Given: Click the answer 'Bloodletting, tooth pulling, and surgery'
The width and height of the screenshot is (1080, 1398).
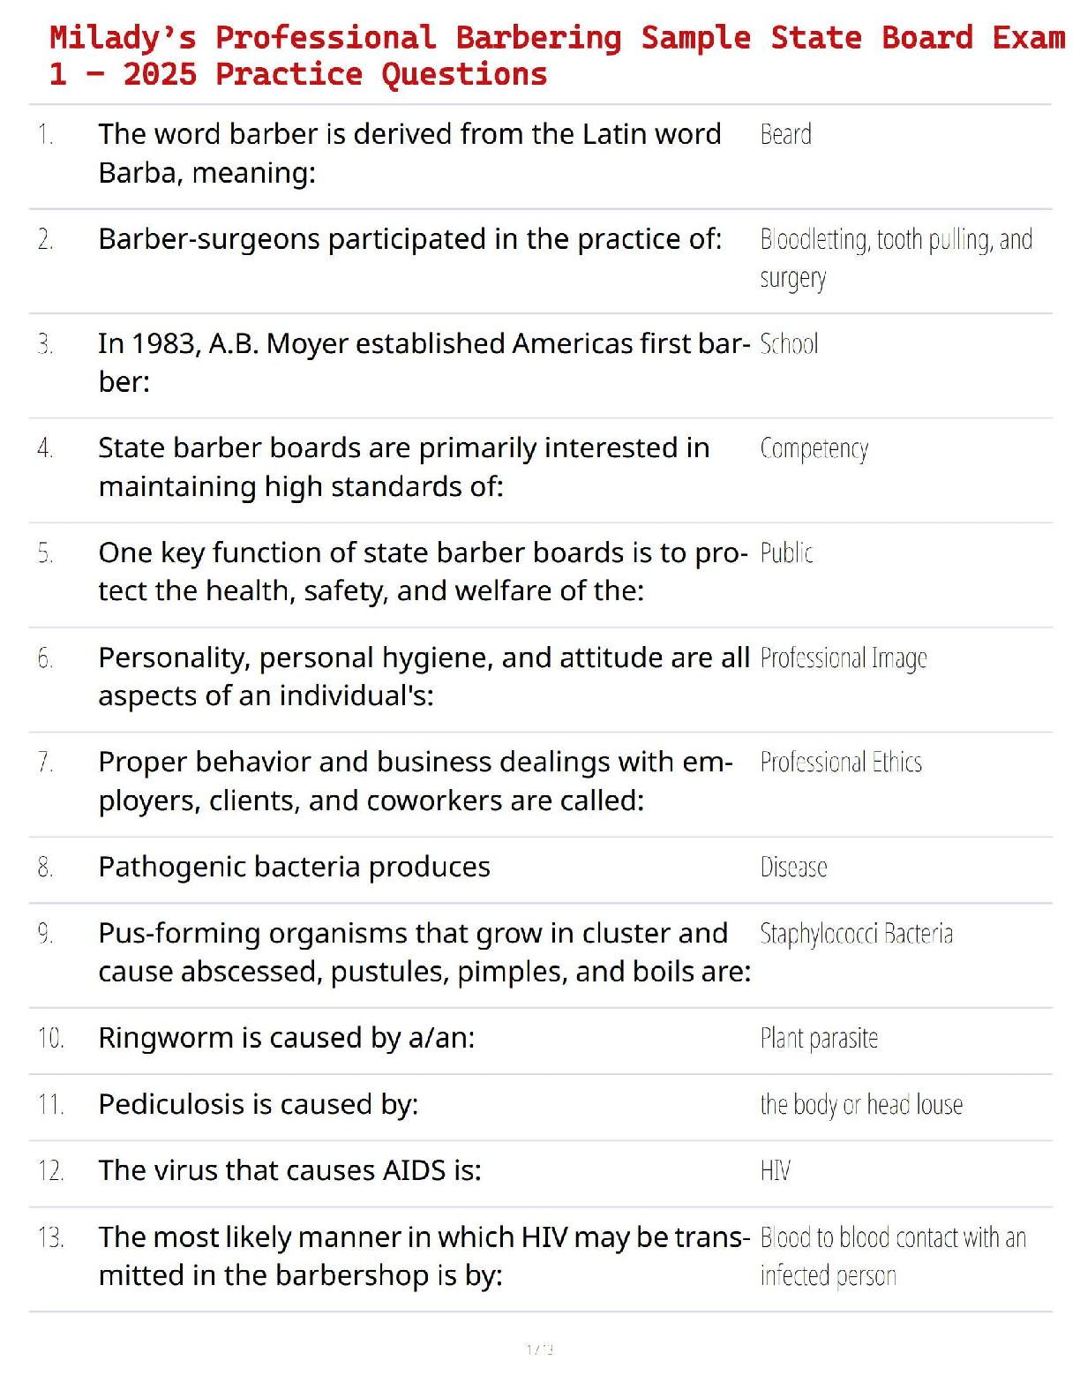Looking at the screenshot, I should (x=896, y=259).
